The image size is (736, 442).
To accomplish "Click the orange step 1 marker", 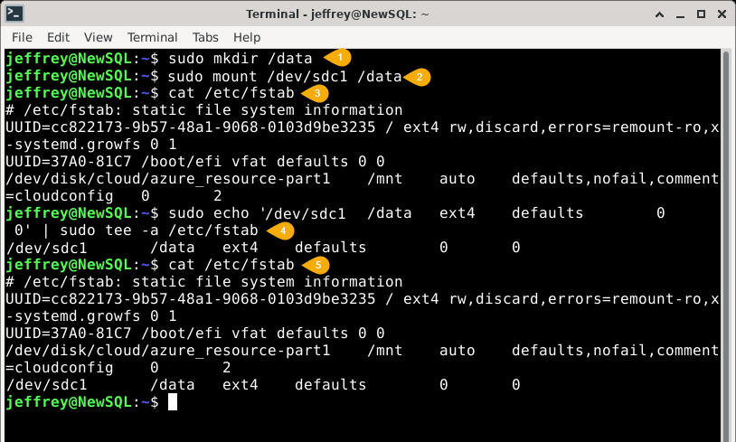I will tap(338, 57).
